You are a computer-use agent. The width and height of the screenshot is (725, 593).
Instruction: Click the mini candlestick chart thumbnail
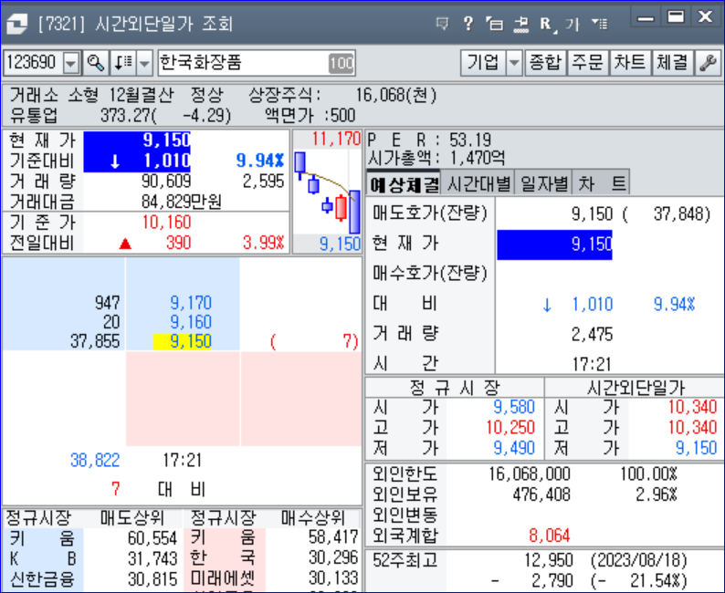click(327, 193)
